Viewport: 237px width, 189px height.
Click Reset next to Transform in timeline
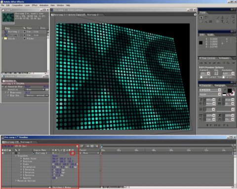point(55,156)
